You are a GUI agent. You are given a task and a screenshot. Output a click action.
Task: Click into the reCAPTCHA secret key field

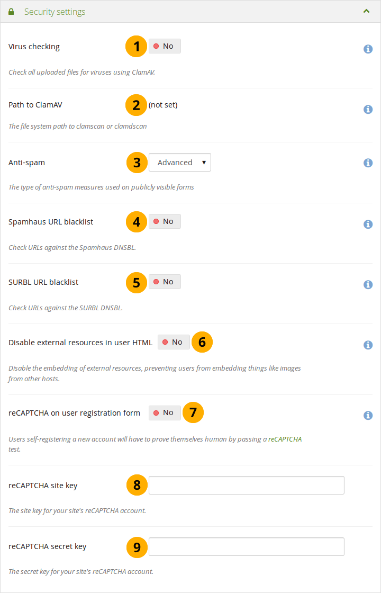(x=246, y=546)
